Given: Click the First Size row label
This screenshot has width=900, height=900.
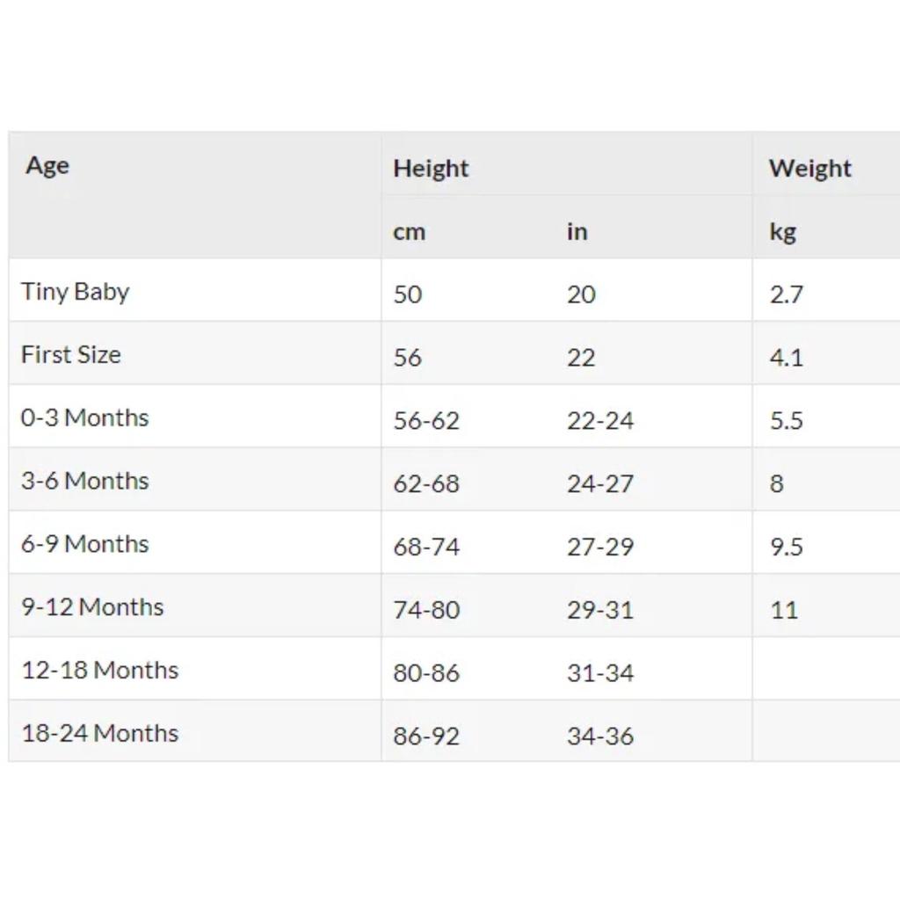Looking at the screenshot, I should pos(71,355).
